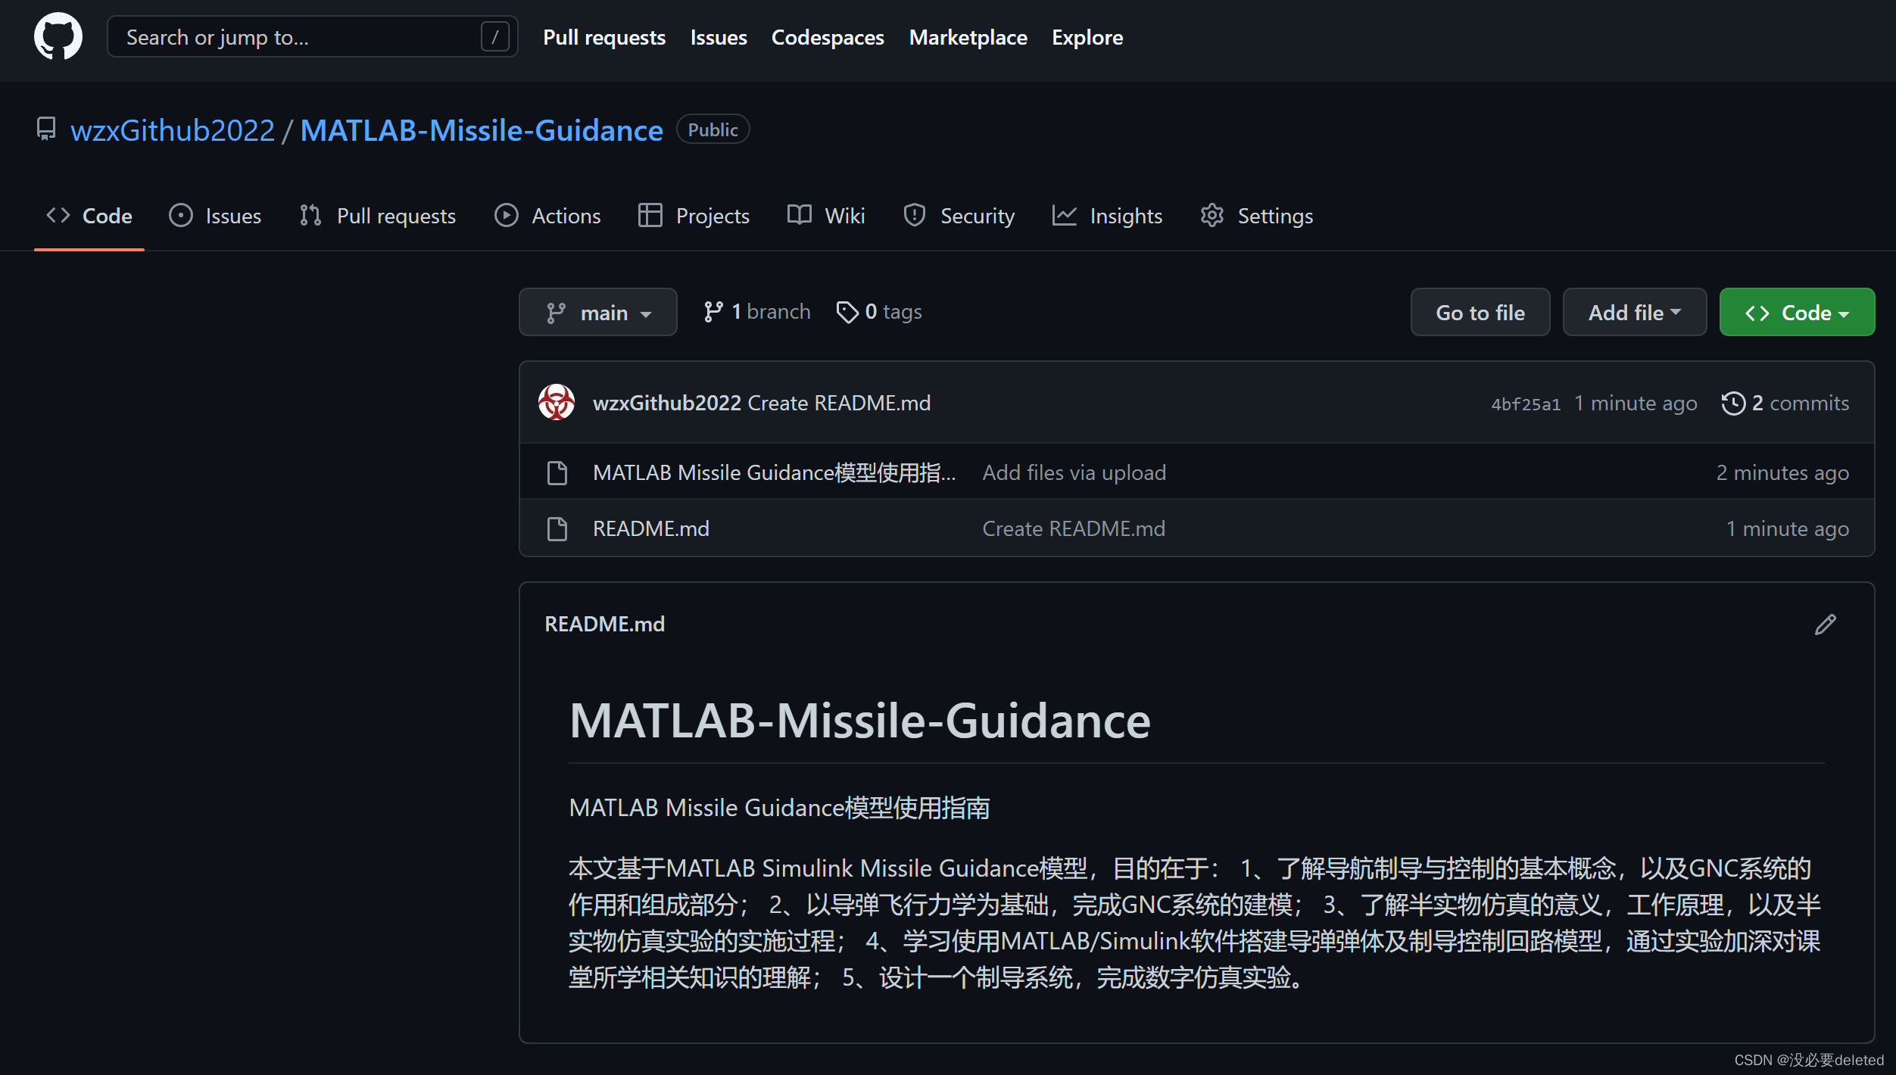Expand the main branch dropdown
The height and width of the screenshot is (1075, 1896).
click(x=597, y=313)
